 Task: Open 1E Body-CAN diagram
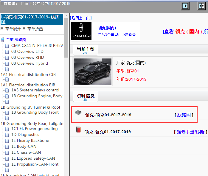[x=24, y=146]
